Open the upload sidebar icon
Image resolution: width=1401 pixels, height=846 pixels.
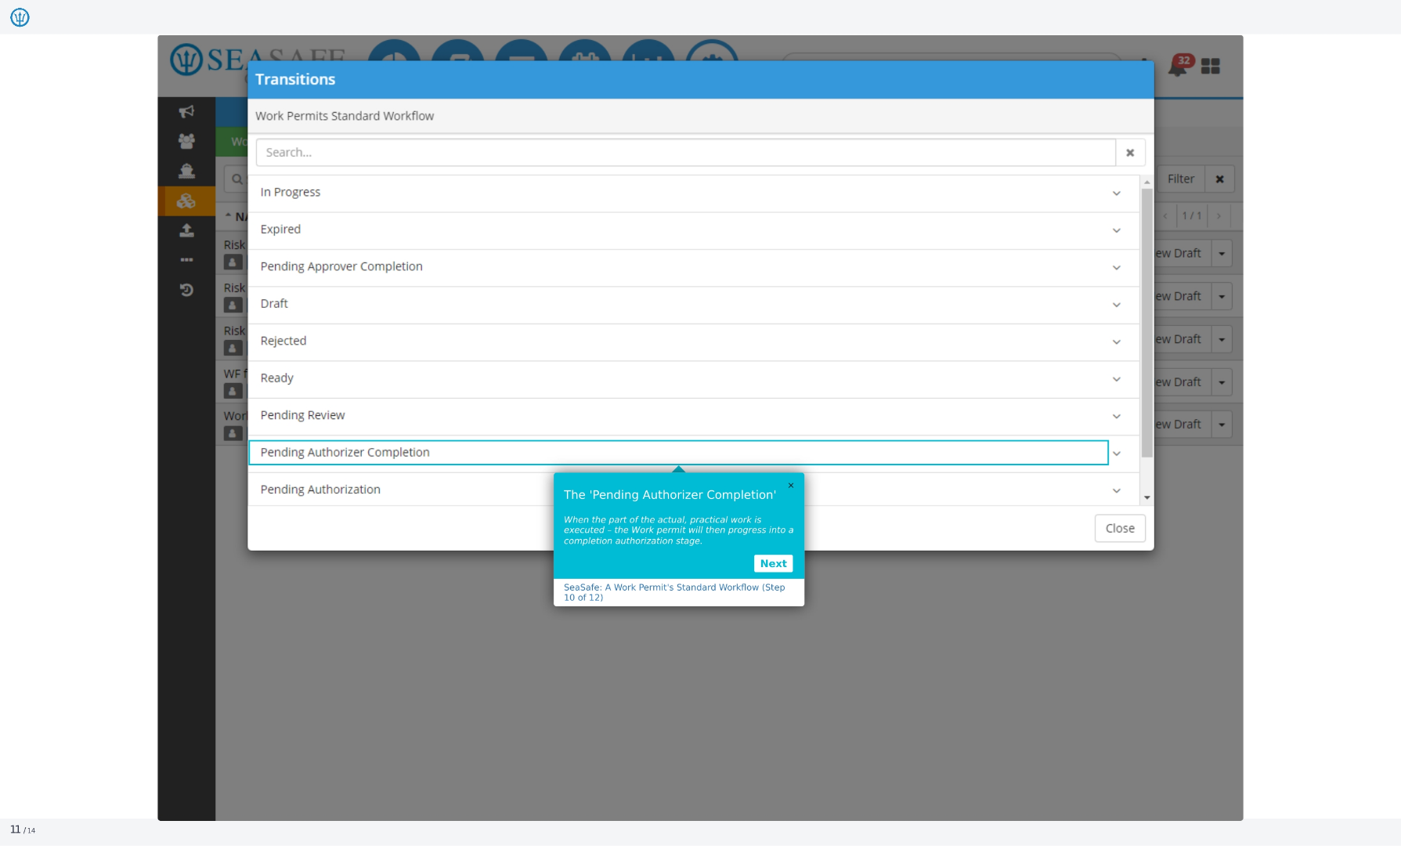[186, 230]
